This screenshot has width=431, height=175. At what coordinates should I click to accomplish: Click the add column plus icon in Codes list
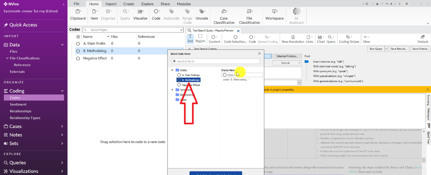(78, 37)
